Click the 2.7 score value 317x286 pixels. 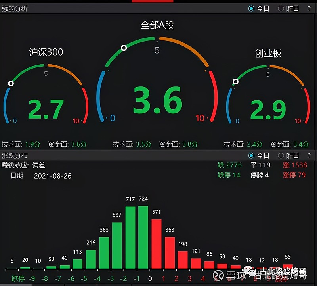[x=46, y=109]
